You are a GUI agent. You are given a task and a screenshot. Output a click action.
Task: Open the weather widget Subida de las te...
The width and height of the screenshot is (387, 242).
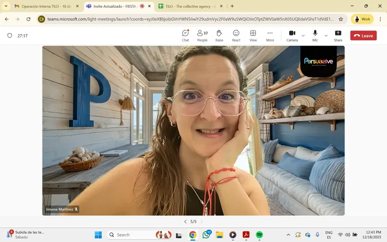(x=26, y=235)
